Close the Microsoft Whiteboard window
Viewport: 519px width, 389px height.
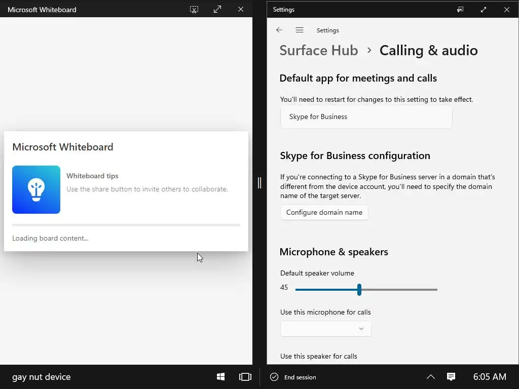[x=241, y=10]
